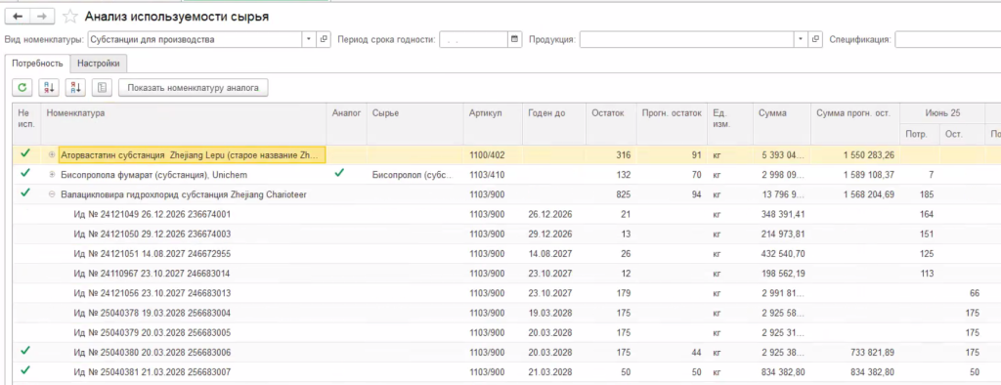Click the list settings icon in toolbar
The width and height of the screenshot is (1001, 385).
(102, 88)
